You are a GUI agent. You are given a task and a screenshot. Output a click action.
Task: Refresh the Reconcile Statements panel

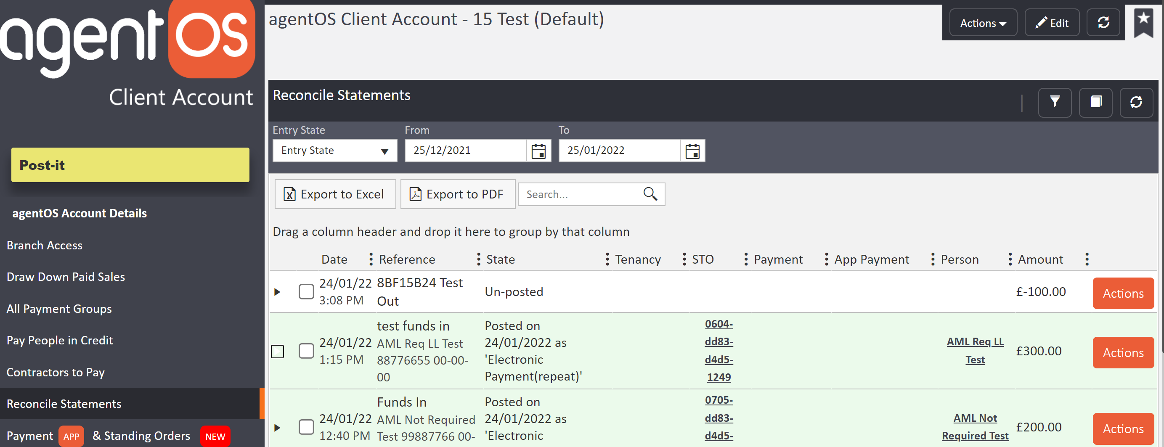[x=1136, y=102]
